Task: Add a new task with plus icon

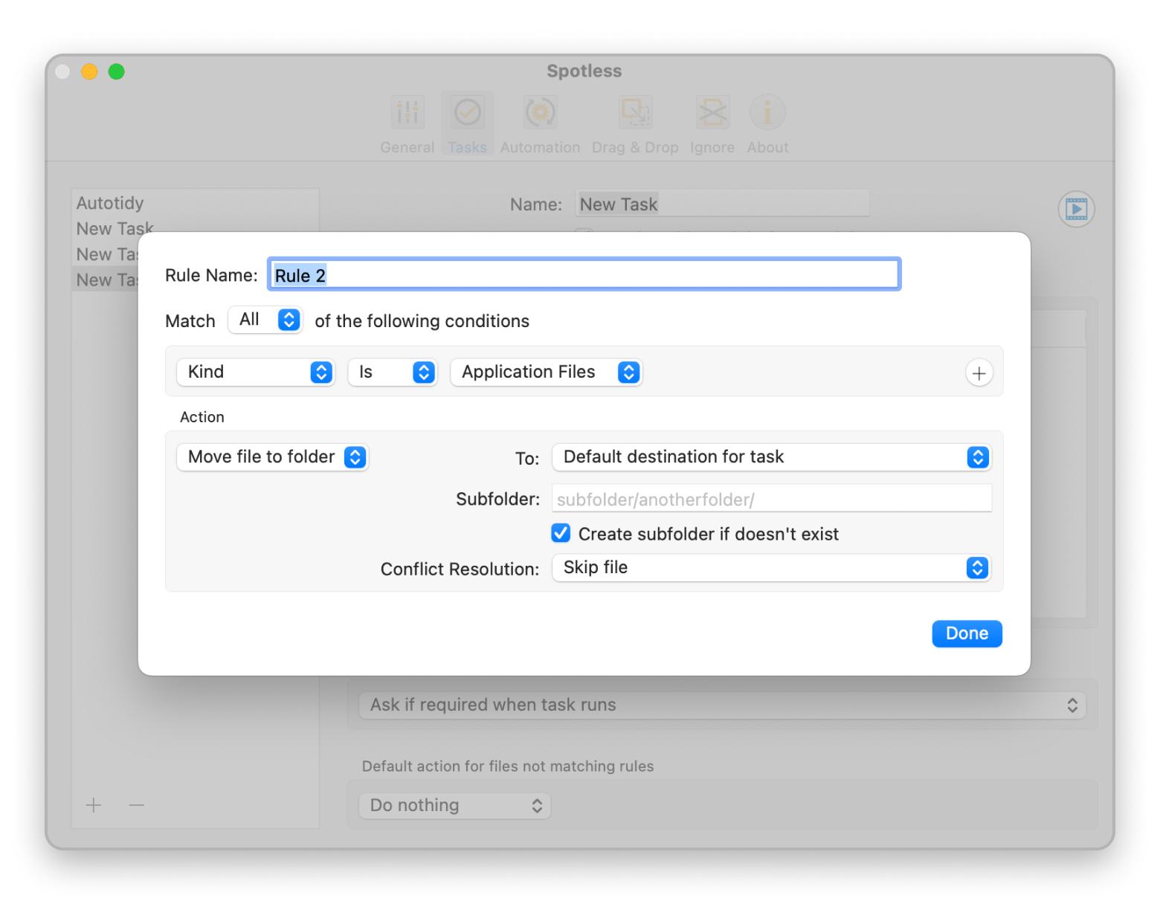Action: coord(94,805)
